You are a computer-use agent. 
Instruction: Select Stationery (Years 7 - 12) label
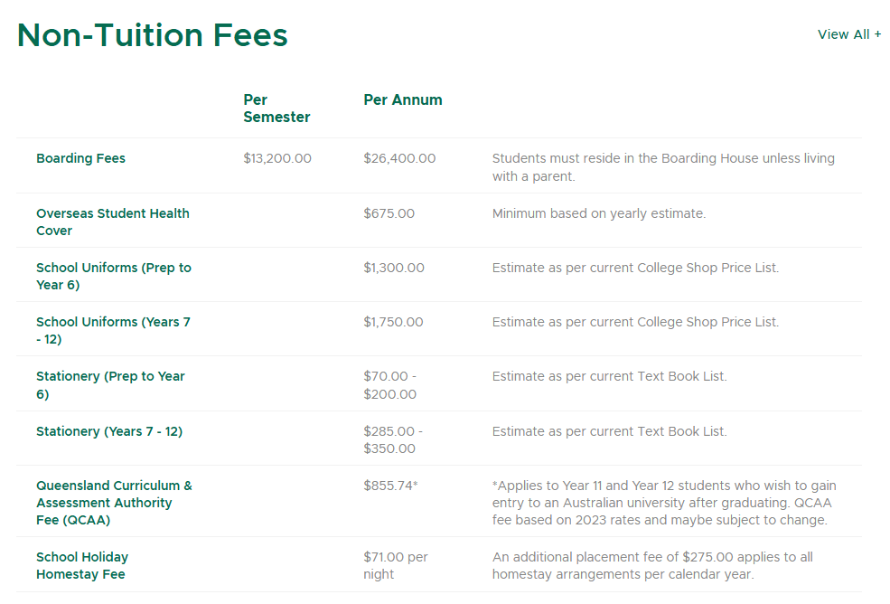point(108,431)
